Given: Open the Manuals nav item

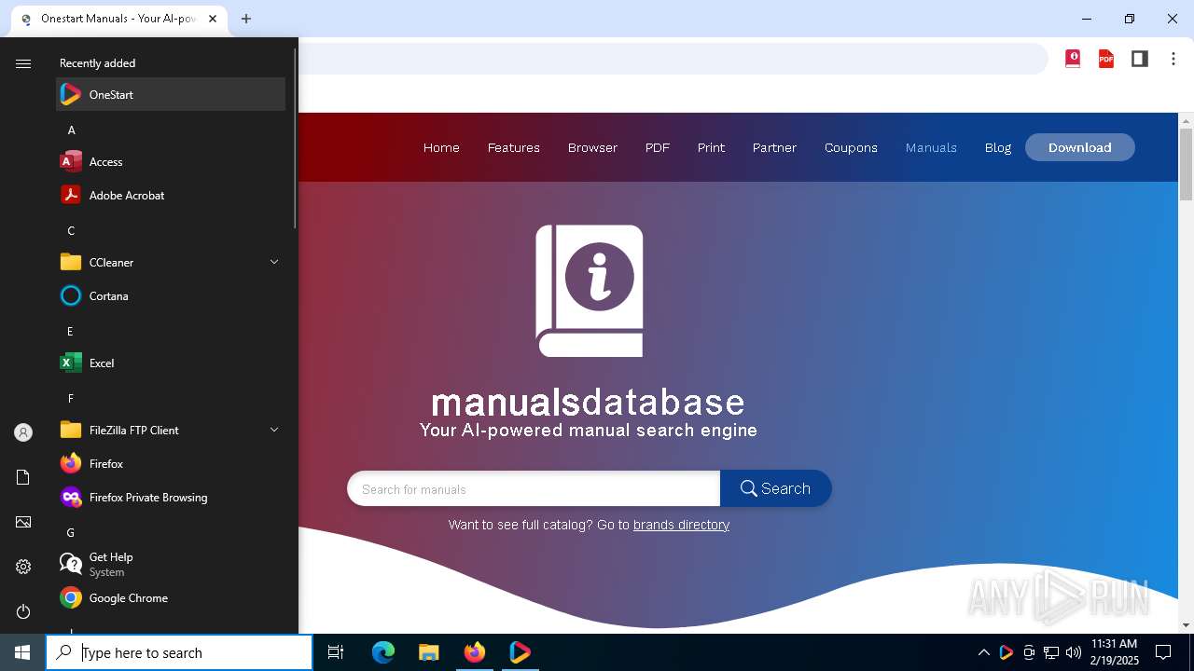Looking at the screenshot, I should tap(931, 147).
